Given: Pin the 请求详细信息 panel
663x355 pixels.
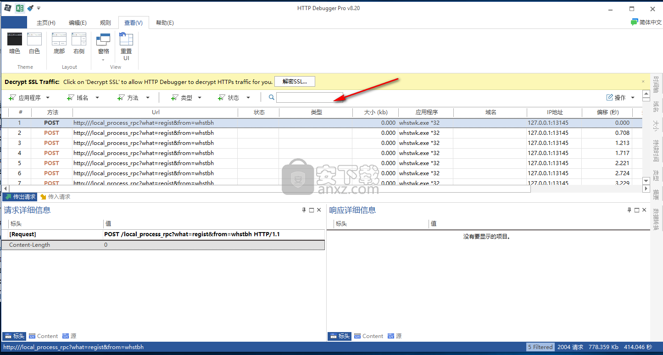Looking at the screenshot, I should (x=304, y=210).
